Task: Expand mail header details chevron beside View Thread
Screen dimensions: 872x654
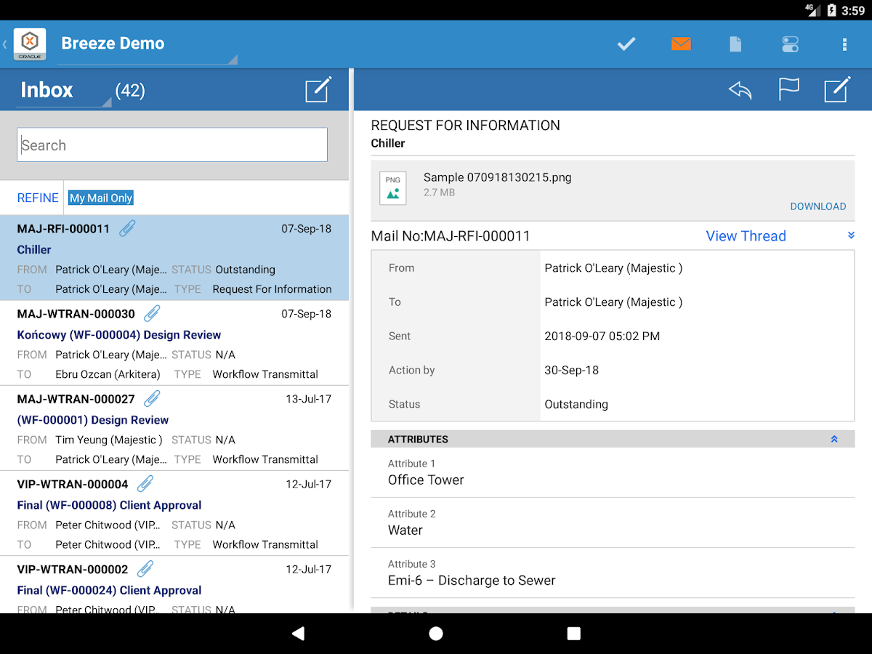Action: (x=851, y=235)
